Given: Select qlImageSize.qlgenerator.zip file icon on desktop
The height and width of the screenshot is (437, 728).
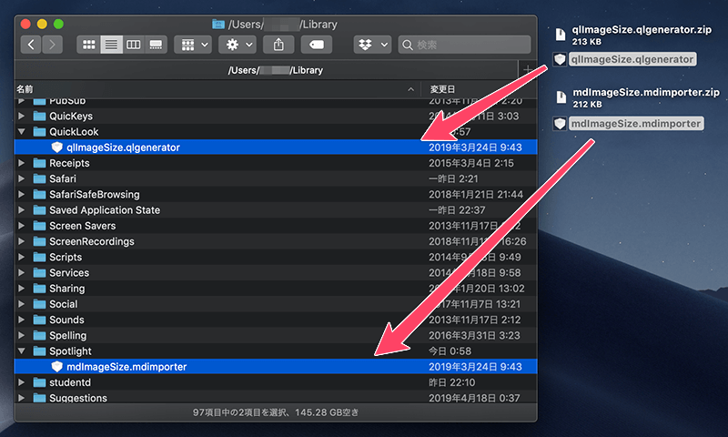Looking at the screenshot, I should 561,35.
